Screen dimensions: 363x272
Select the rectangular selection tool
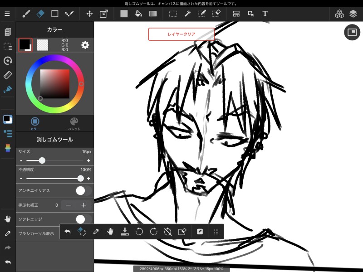pyautogui.click(x=173, y=14)
